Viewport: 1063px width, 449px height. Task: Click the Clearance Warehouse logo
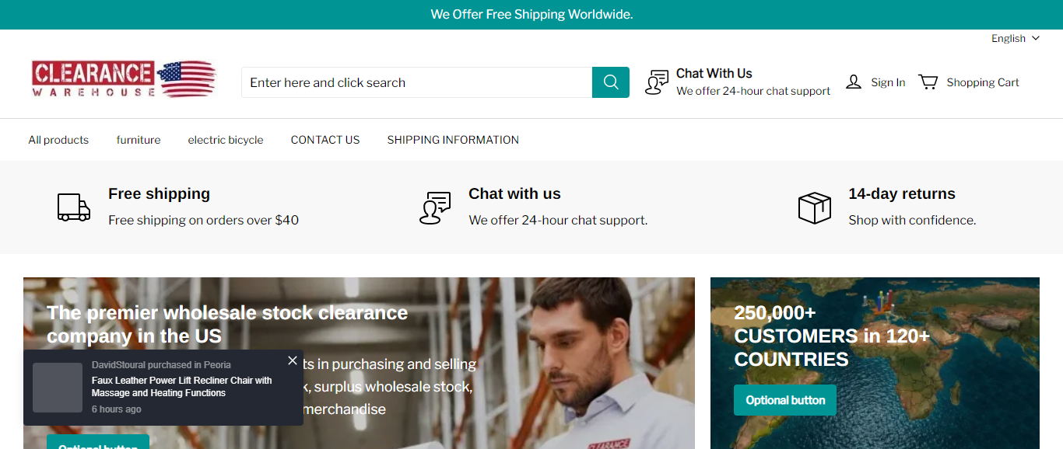pyautogui.click(x=124, y=79)
